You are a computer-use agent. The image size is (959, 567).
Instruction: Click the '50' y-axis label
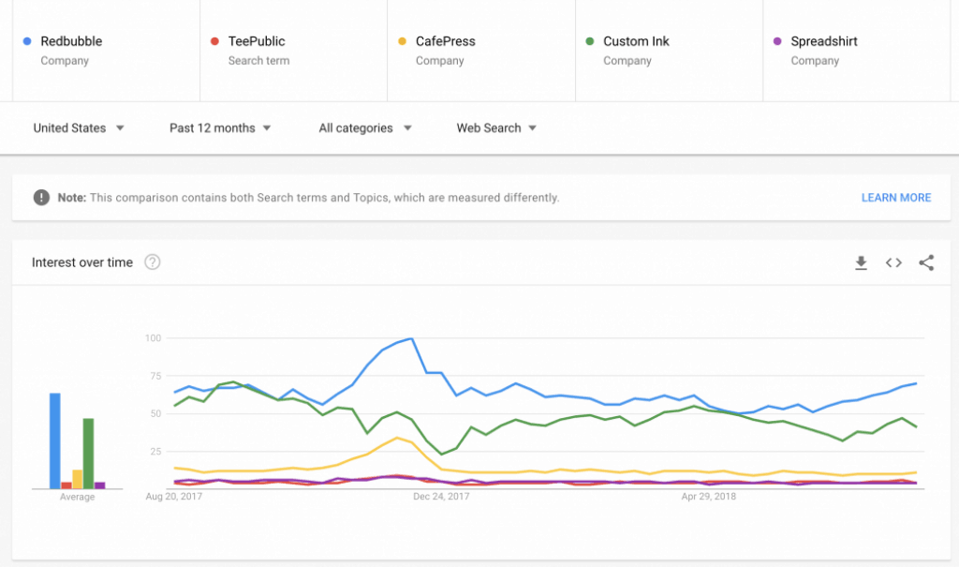(155, 414)
